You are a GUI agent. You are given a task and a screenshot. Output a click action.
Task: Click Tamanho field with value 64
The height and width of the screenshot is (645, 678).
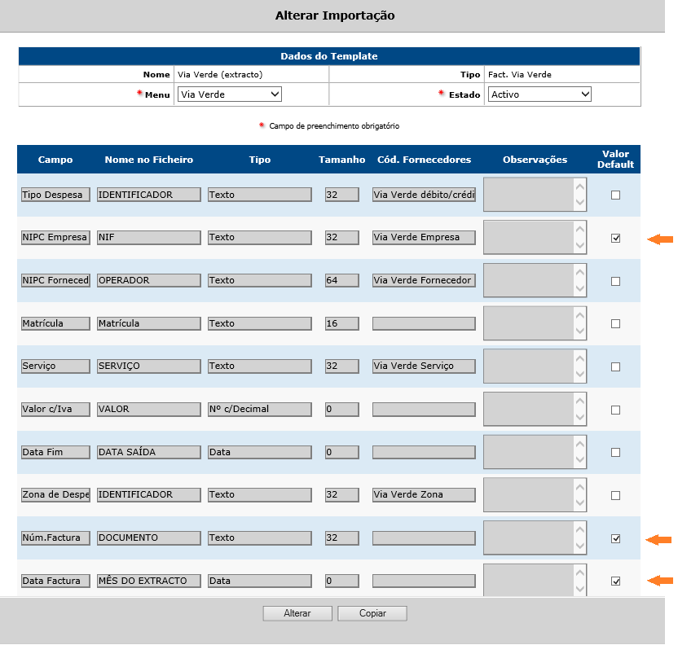click(342, 280)
